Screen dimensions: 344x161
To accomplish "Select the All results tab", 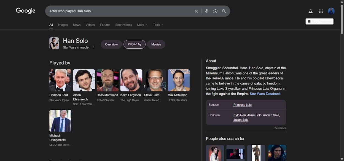I will [x=51, y=25].
